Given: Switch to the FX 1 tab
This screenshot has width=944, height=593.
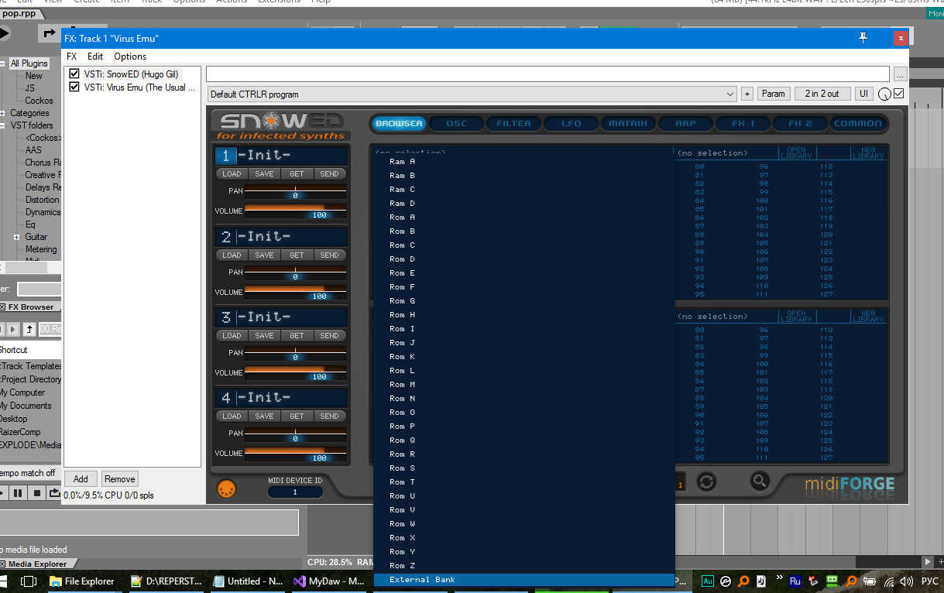Looking at the screenshot, I should [743, 123].
